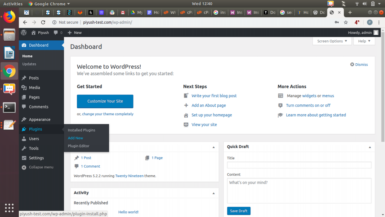
Task: Open the Twenty Nineteen theme link
Action: click(x=129, y=176)
